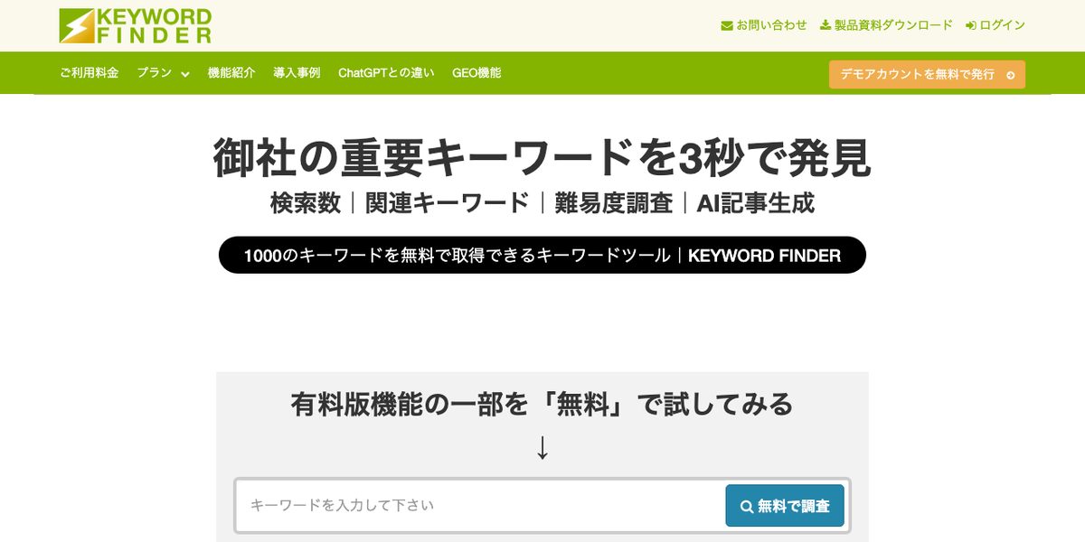Click the text 検索数｜関連キーワード｜難易度調査｜AI記事生成
This screenshot has width=1085, height=542.
(542, 203)
